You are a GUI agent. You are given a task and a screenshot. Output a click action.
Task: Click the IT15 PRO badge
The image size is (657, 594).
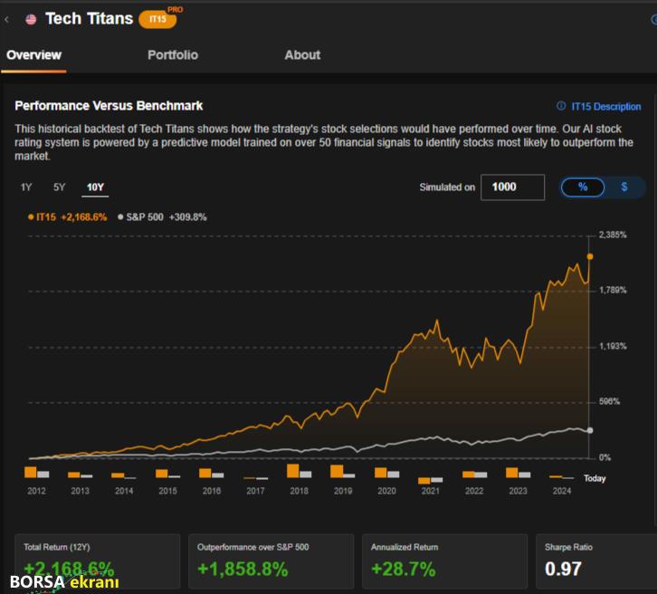(160, 17)
